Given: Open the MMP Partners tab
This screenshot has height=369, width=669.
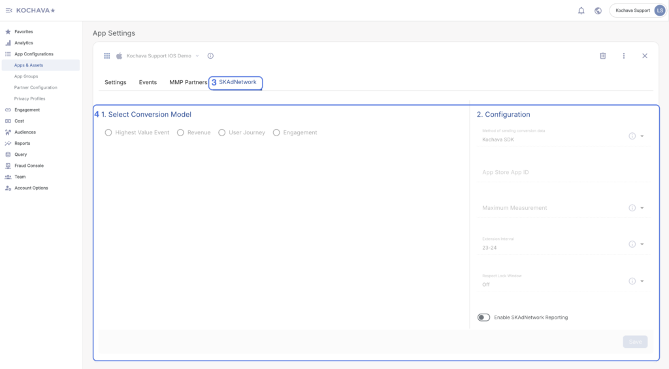Looking at the screenshot, I should tap(188, 83).
